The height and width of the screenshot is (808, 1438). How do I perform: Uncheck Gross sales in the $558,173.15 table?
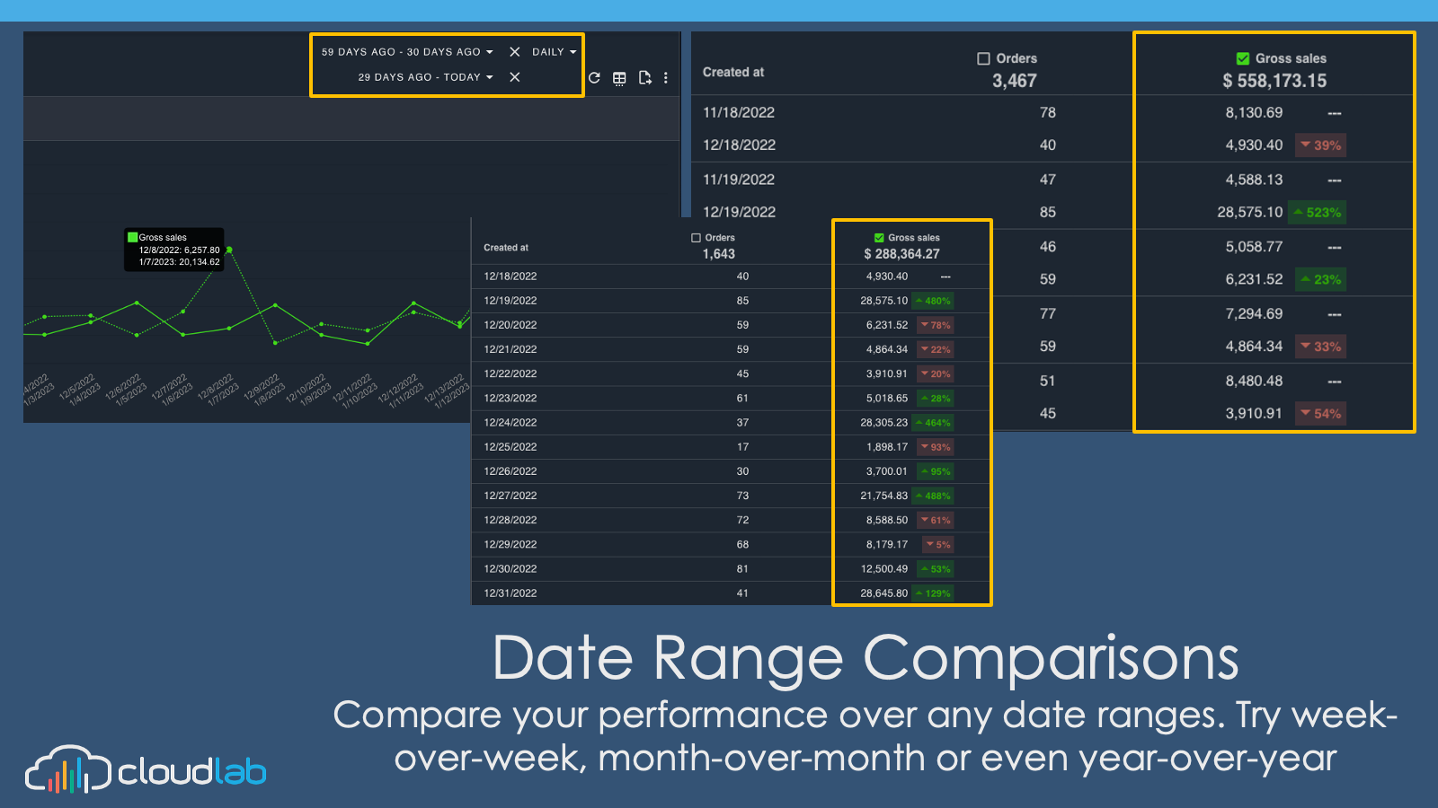coord(1243,58)
